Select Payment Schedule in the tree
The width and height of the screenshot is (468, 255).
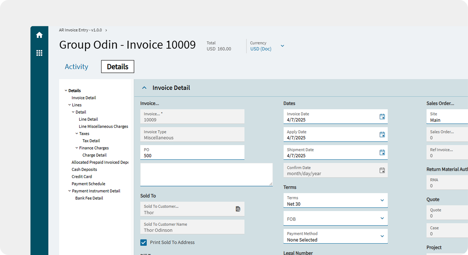tap(88, 184)
